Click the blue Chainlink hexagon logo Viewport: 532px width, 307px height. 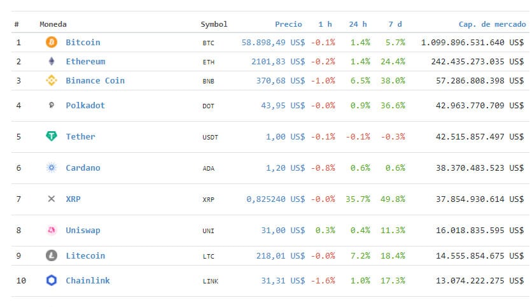tap(52, 280)
